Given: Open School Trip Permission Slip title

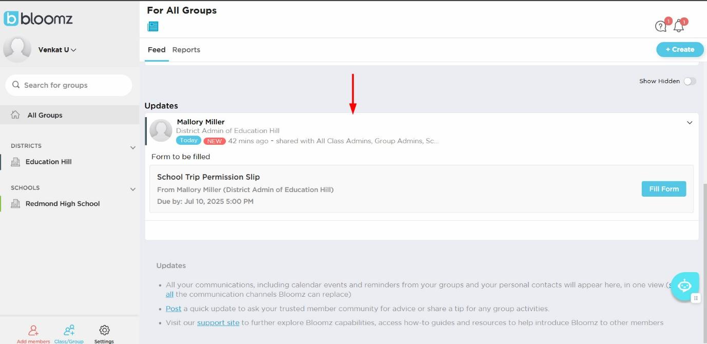Looking at the screenshot, I should coord(208,177).
